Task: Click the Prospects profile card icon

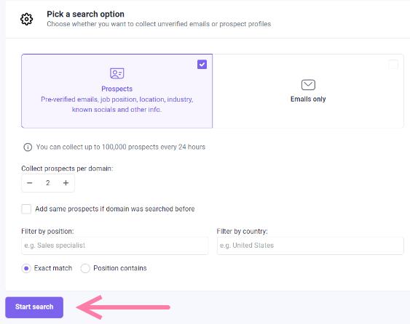Action: (117, 73)
